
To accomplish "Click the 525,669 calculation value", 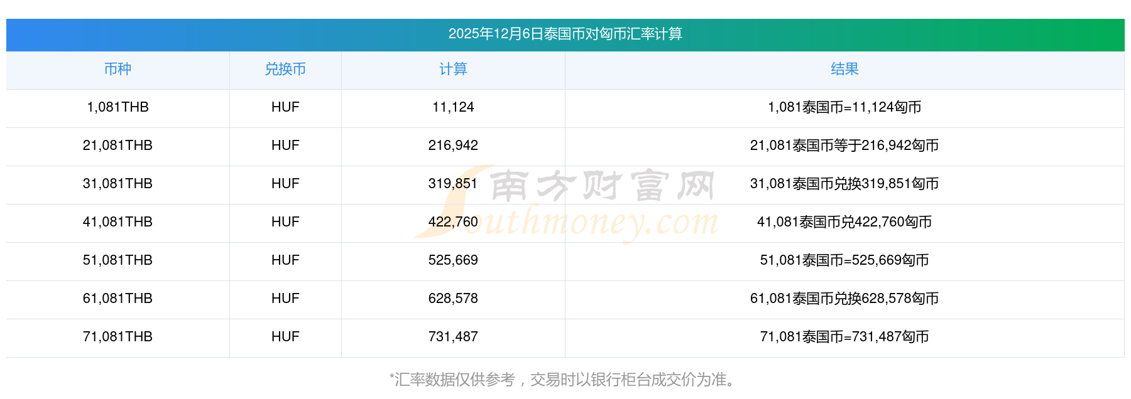I will coord(453,260).
